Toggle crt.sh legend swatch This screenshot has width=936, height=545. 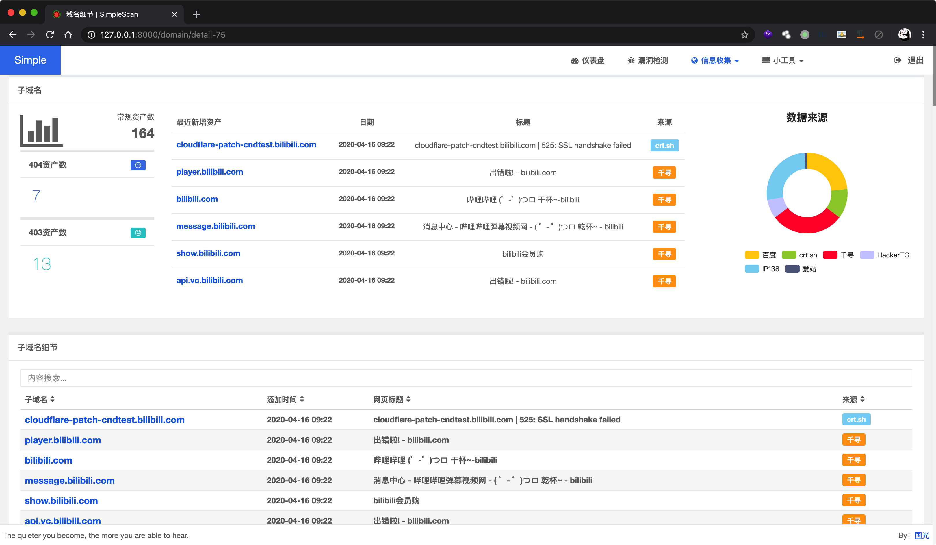coord(789,255)
